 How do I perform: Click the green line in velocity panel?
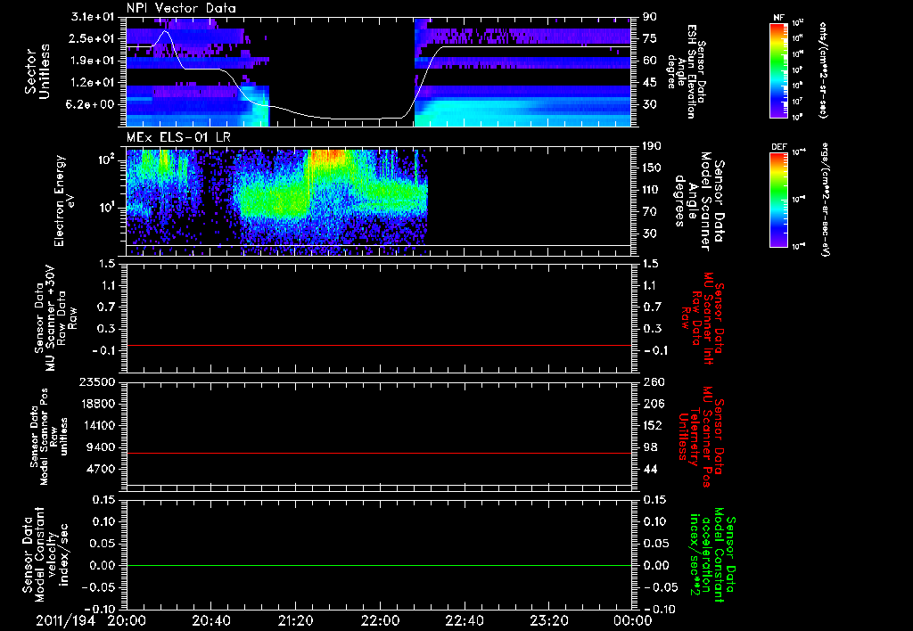click(379, 565)
